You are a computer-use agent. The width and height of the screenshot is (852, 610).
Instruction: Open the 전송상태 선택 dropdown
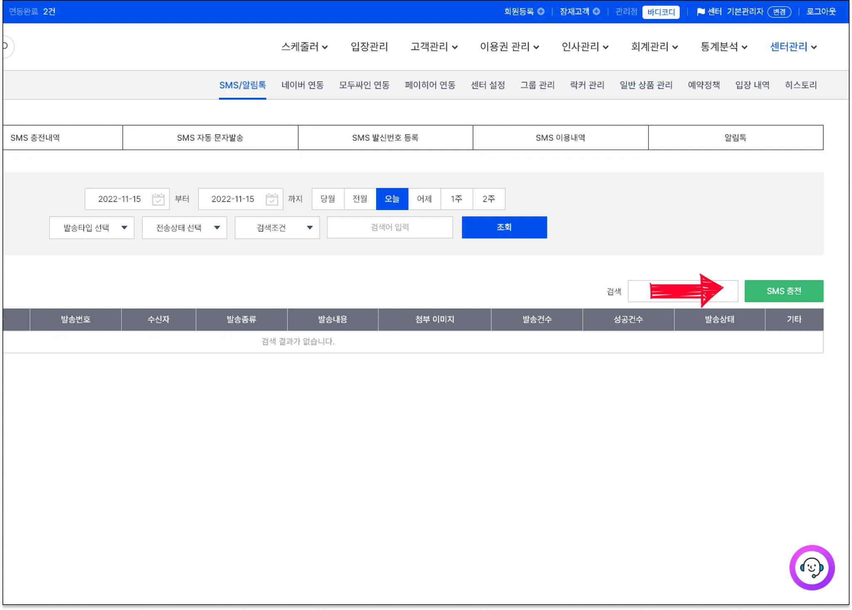click(x=184, y=227)
